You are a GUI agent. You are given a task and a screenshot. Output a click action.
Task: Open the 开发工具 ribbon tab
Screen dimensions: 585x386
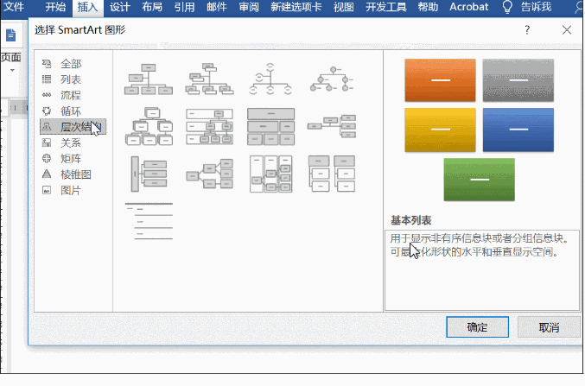point(385,7)
